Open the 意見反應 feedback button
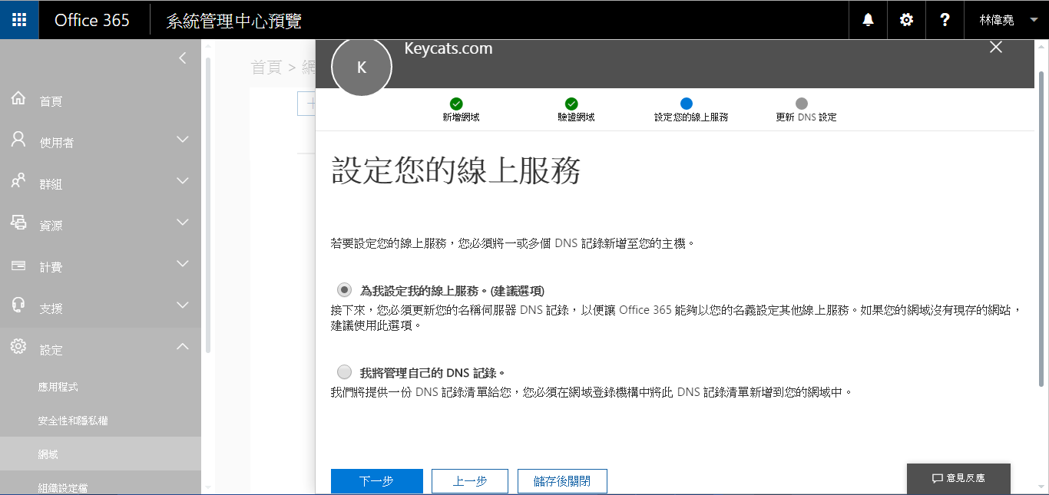This screenshot has height=495, width=1049. 958,478
